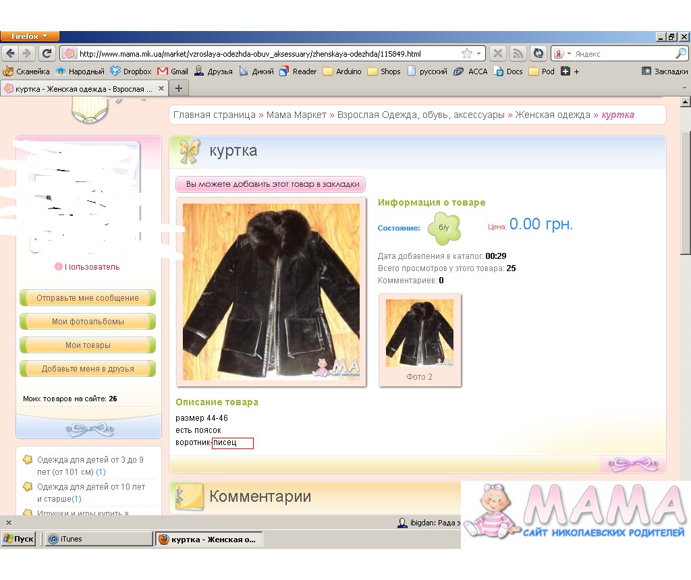
Task: Reload the page with the refresh icon
Action: [x=47, y=54]
